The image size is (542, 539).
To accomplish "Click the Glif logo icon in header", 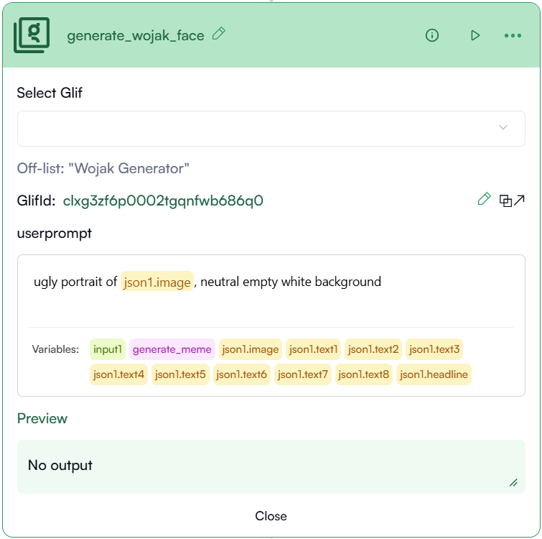I will (x=32, y=35).
